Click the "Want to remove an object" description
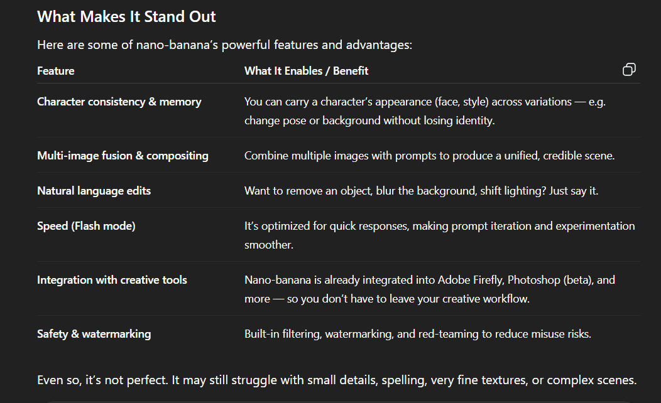This screenshot has width=661, height=403. click(x=308, y=190)
